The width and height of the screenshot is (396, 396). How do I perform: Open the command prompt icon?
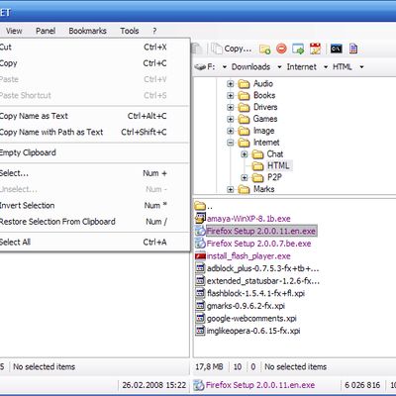tap(336, 49)
